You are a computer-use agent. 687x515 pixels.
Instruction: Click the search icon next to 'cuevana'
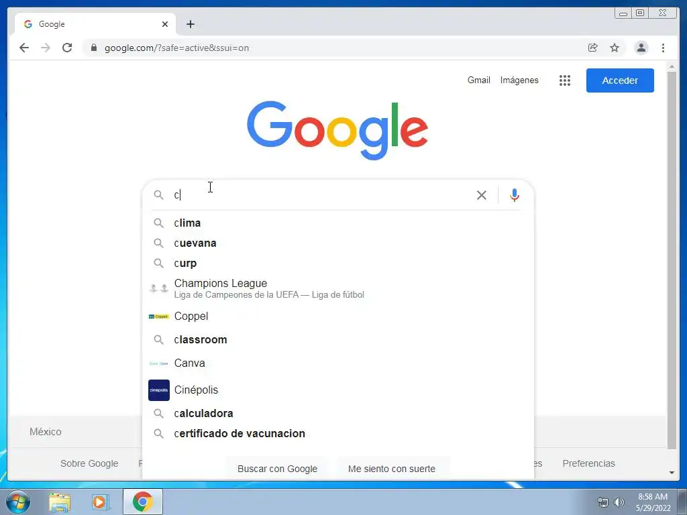pyautogui.click(x=158, y=243)
